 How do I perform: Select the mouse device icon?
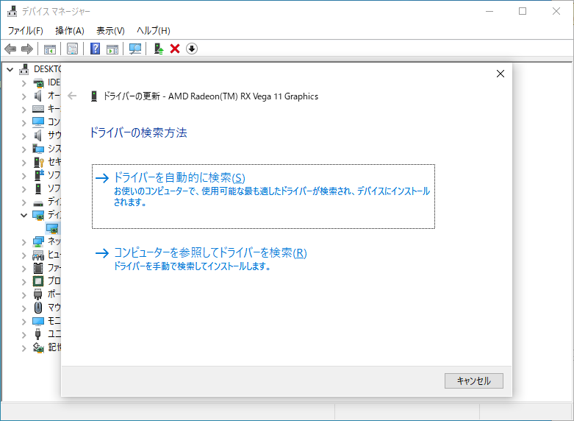tap(38, 308)
